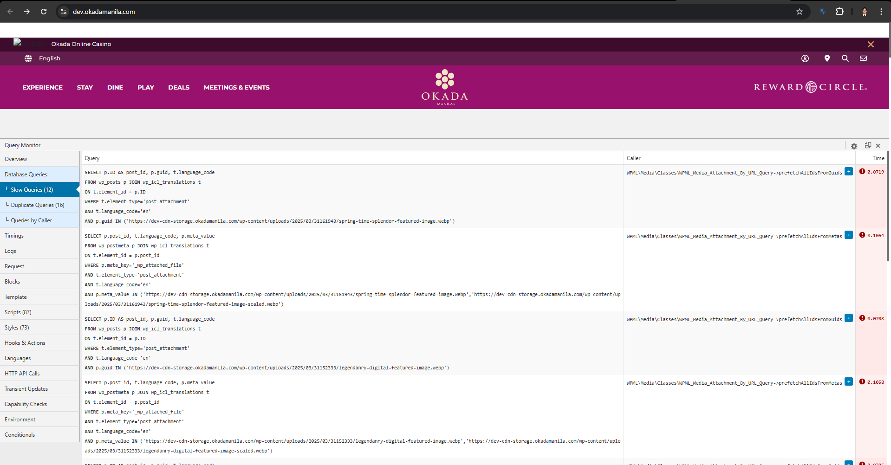Image resolution: width=891 pixels, height=465 pixels.
Task: Close the Query Monitor panel
Action: tap(878, 146)
